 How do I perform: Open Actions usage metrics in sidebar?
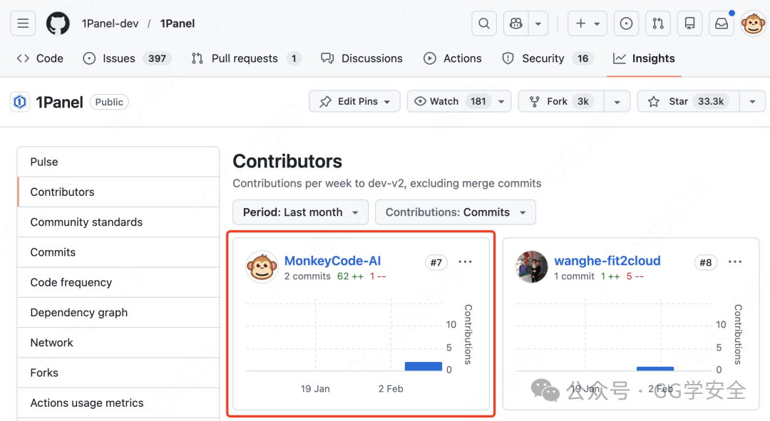118,403
